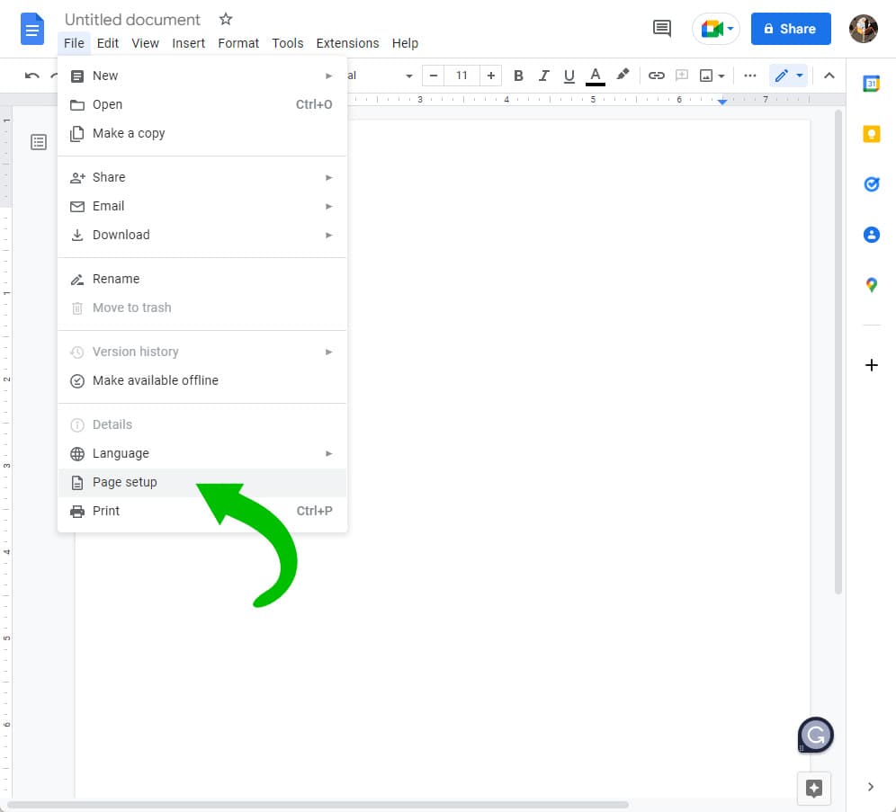Click the Share button
The width and height of the screenshot is (896, 812).
click(x=791, y=29)
